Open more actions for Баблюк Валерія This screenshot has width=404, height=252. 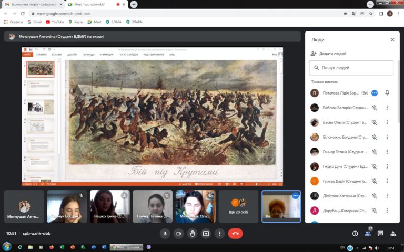point(387,108)
